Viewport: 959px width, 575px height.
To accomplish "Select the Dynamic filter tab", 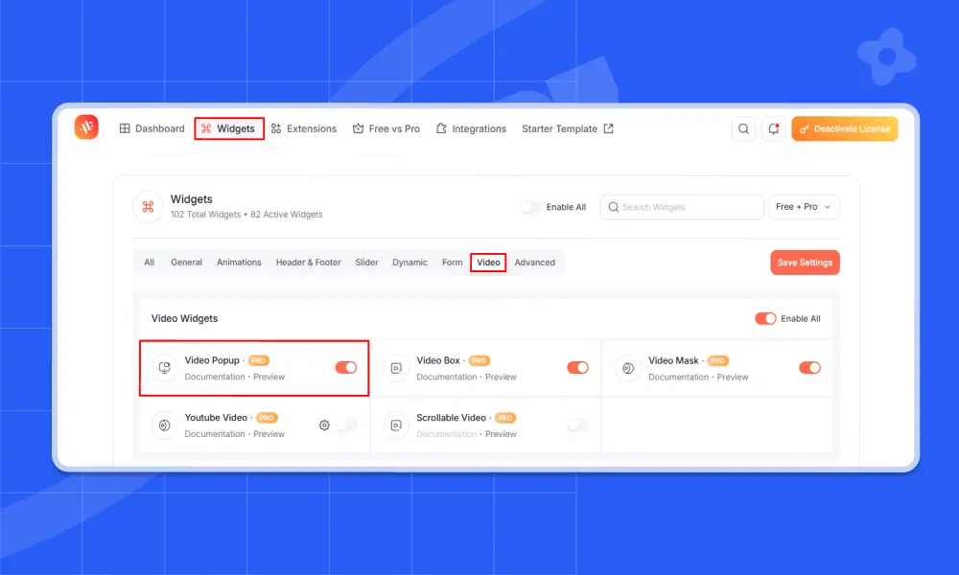I will [409, 263].
